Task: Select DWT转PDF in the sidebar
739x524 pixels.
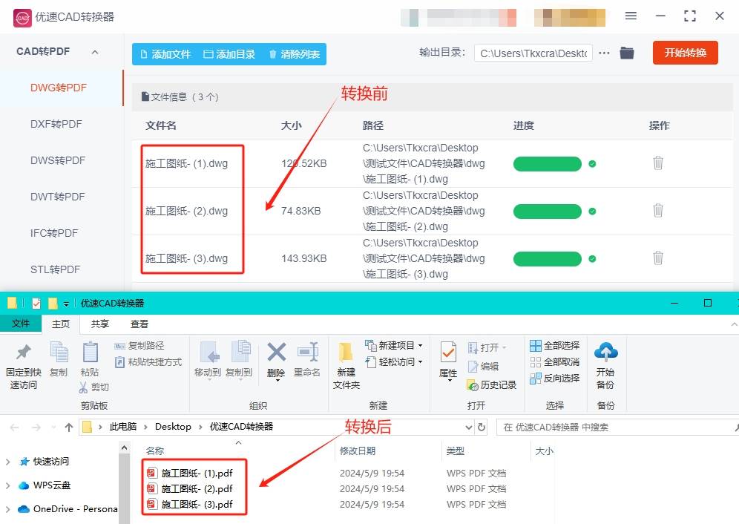Action: pyautogui.click(x=57, y=197)
